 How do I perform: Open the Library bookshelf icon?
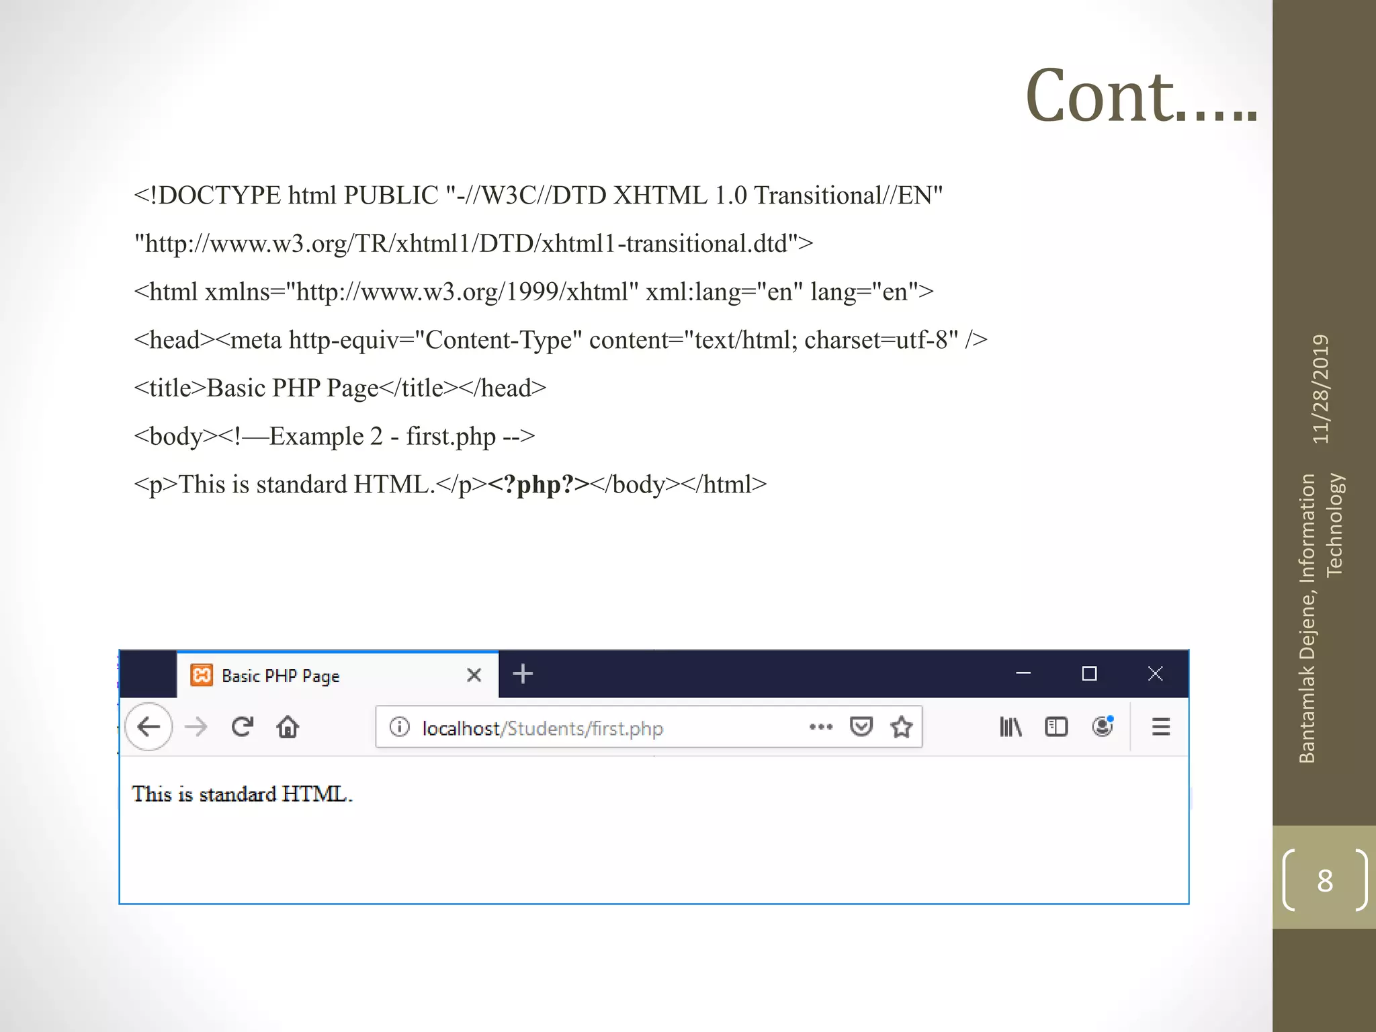pos(1010,727)
